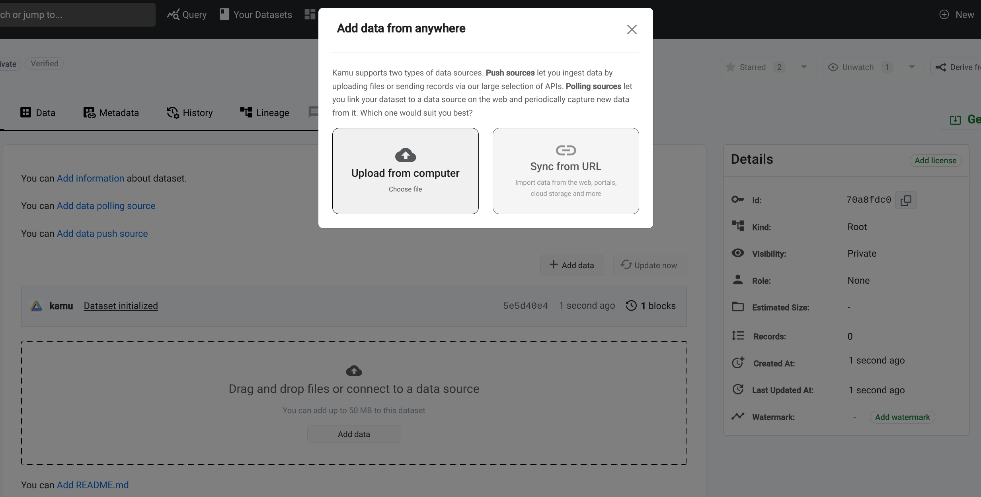Expand the Unwatch dropdown arrow
The image size is (981, 497).
click(x=911, y=67)
